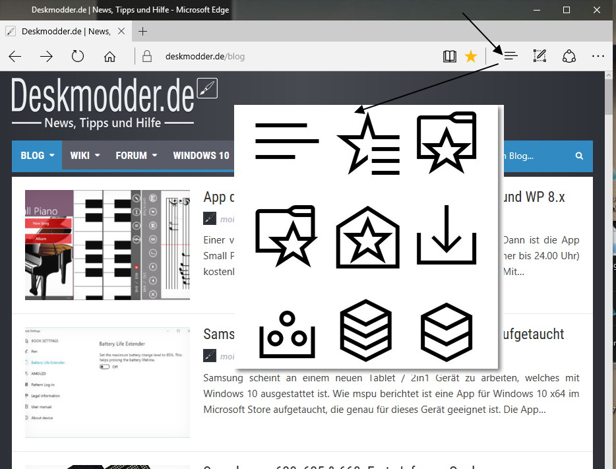Open the Battery Life Extender article thumbnail
The height and width of the screenshot is (469, 616).
tap(108, 382)
